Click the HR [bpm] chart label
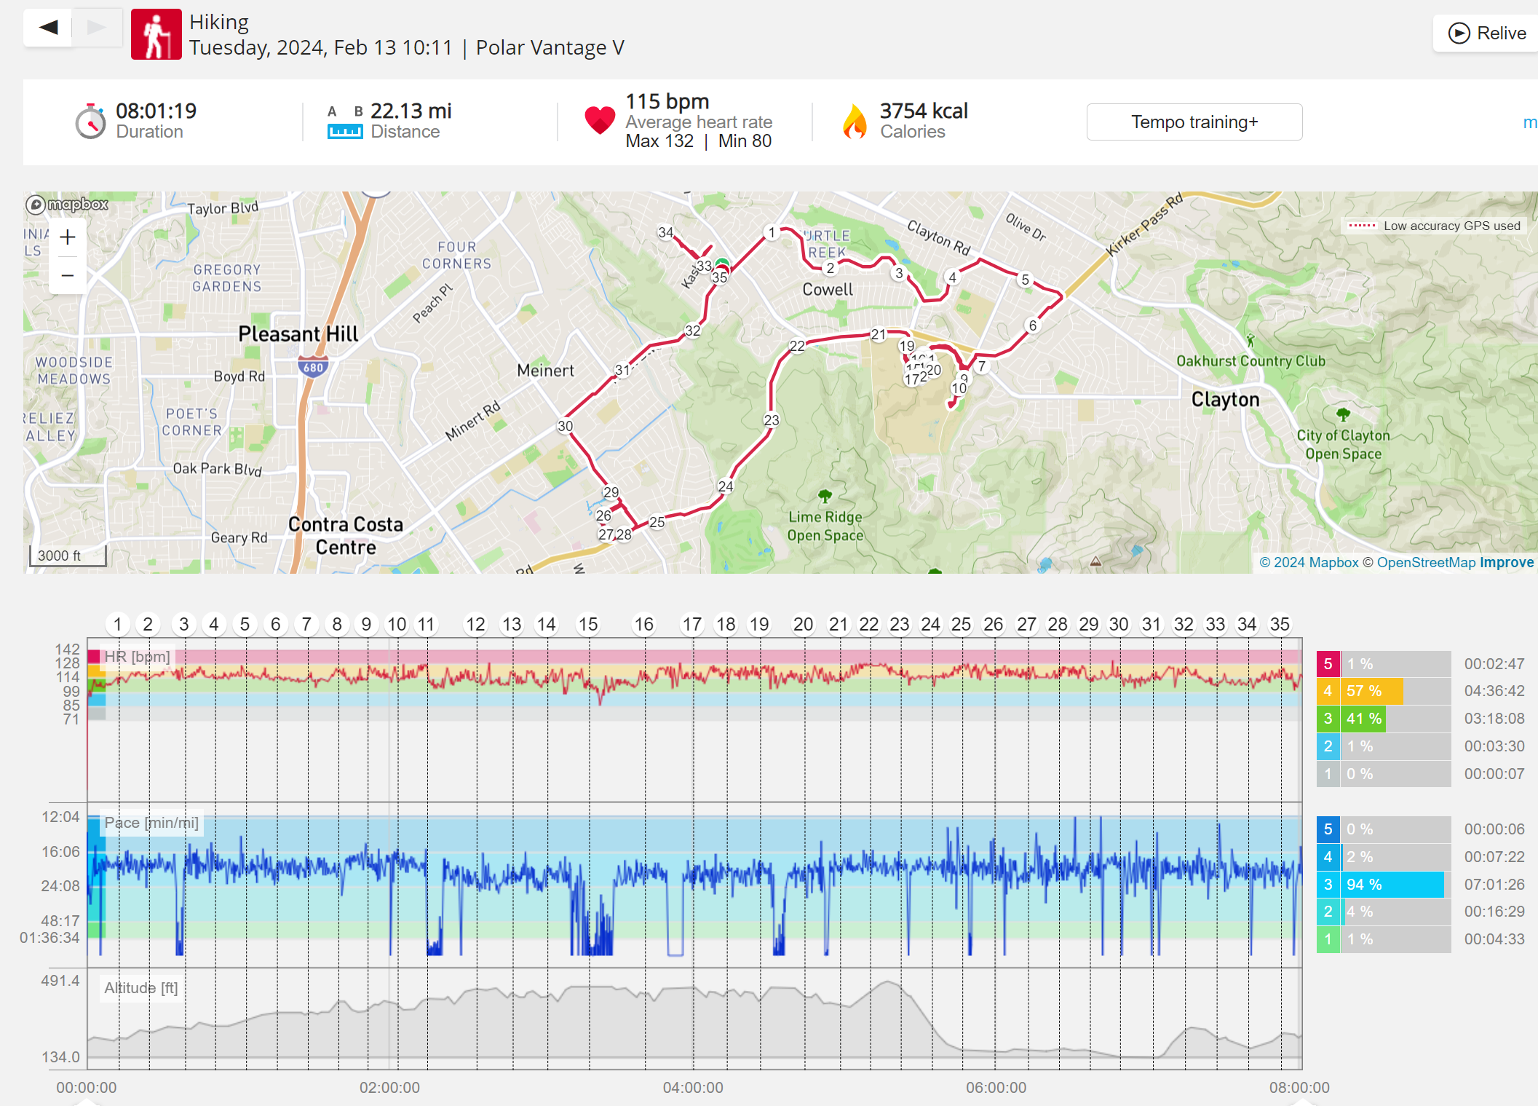The image size is (1538, 1106). pyautogui.click(x=137, y=657)
